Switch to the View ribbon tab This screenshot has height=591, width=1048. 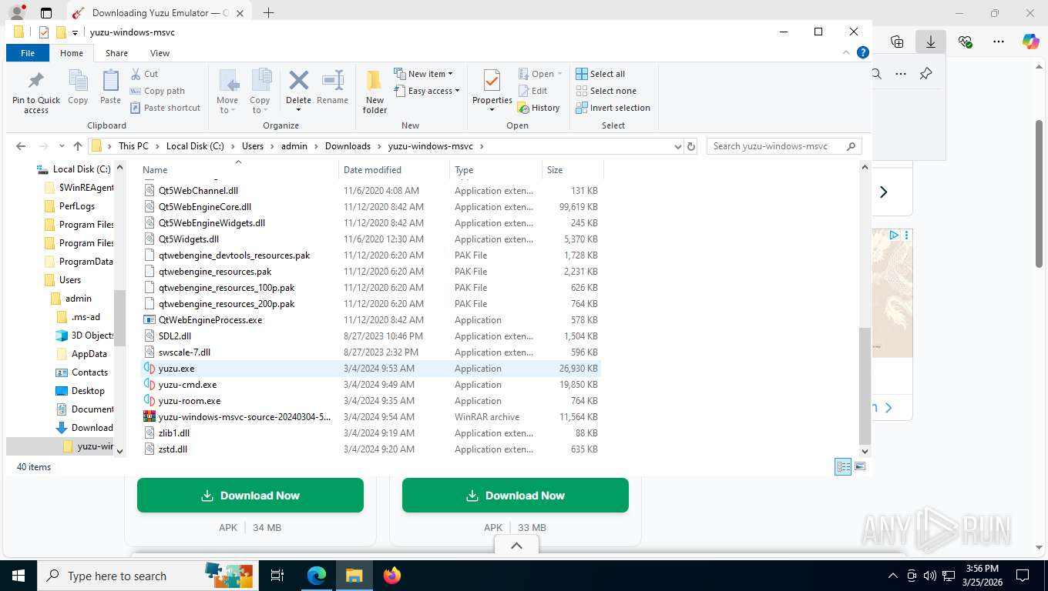160,53
